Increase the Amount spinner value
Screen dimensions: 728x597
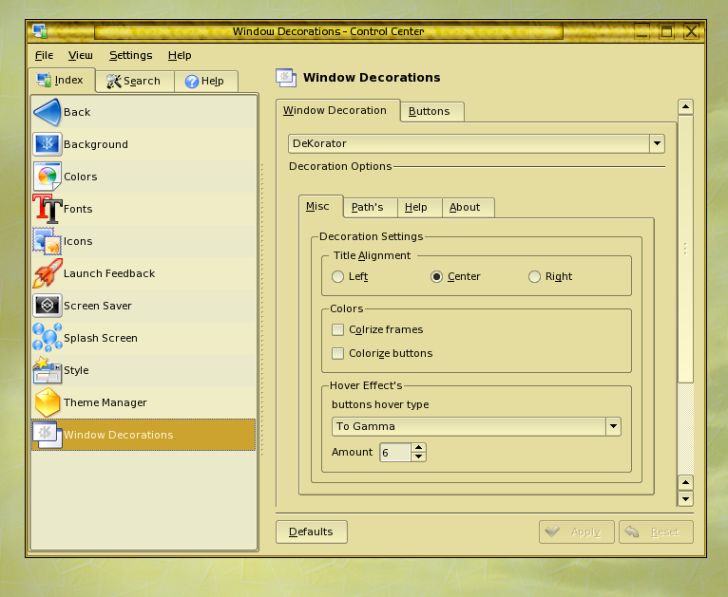click(x=419, y=448)
